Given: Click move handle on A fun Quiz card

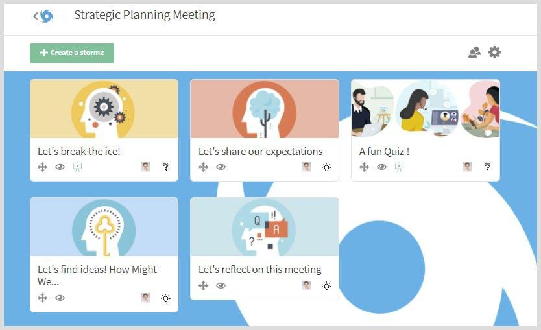Looking at the screenshot, I should (364, 167).
